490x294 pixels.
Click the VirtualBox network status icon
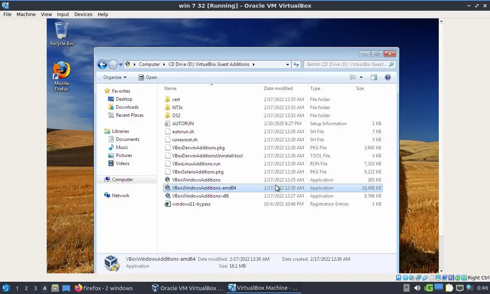(418, 278)
